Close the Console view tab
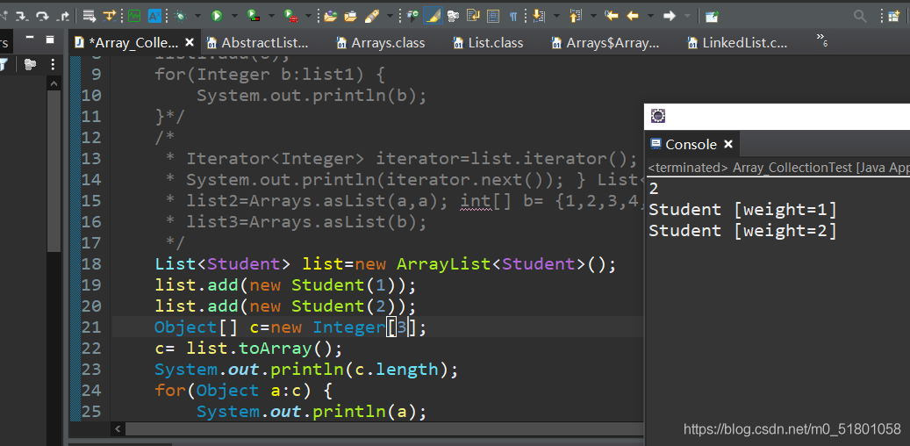The image size is (910, 446). click(728, 144)
